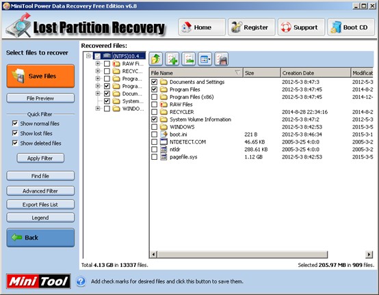
Task: Click Export Files List
Action: 40,205
